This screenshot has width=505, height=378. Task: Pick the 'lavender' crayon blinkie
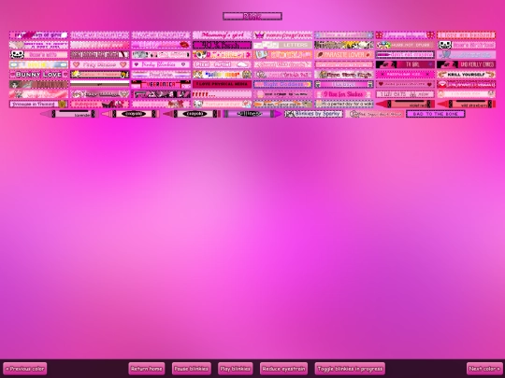tap(69, 114)
